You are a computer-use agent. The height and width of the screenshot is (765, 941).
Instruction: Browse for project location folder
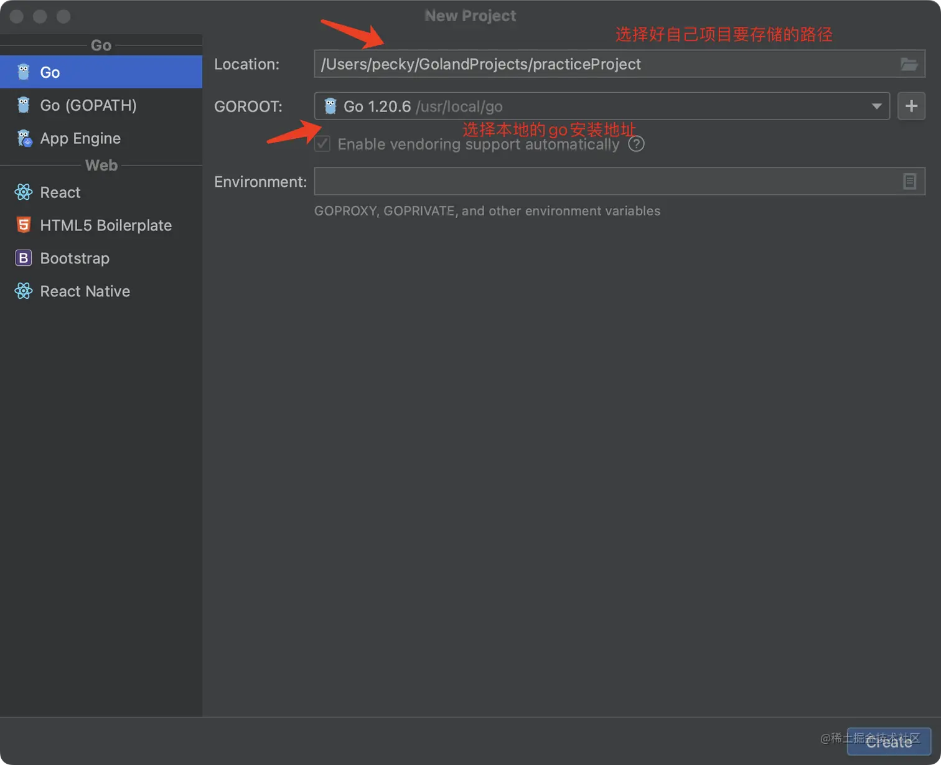click(909, 64)
